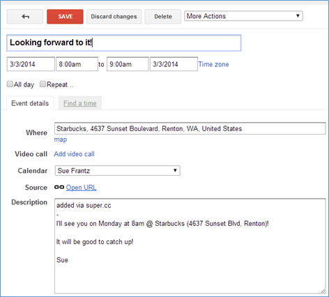The height and width of the screenshot is (297, 329).
Task: Open the Time zone link
Action: [213, 64]
